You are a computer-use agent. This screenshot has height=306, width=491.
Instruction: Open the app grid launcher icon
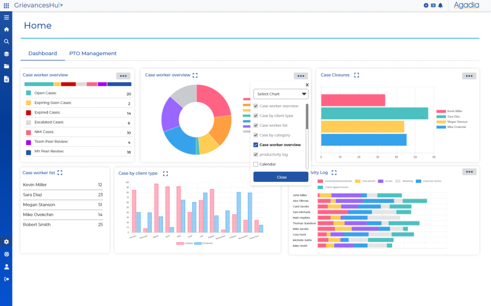pos(6,5)
